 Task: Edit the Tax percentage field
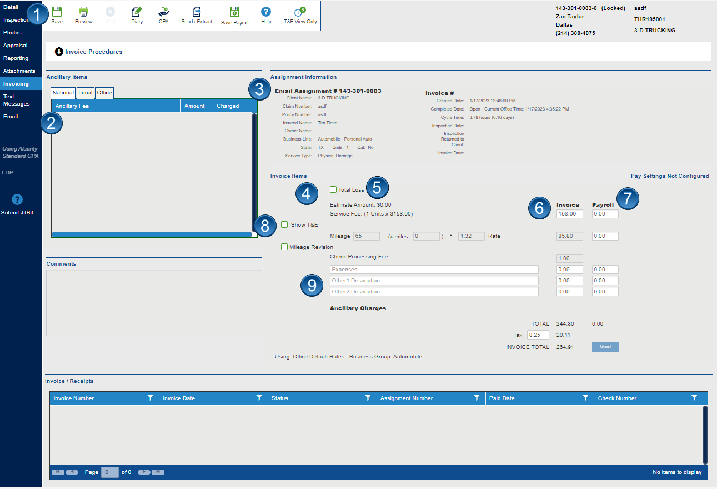(x=537, y=335)
